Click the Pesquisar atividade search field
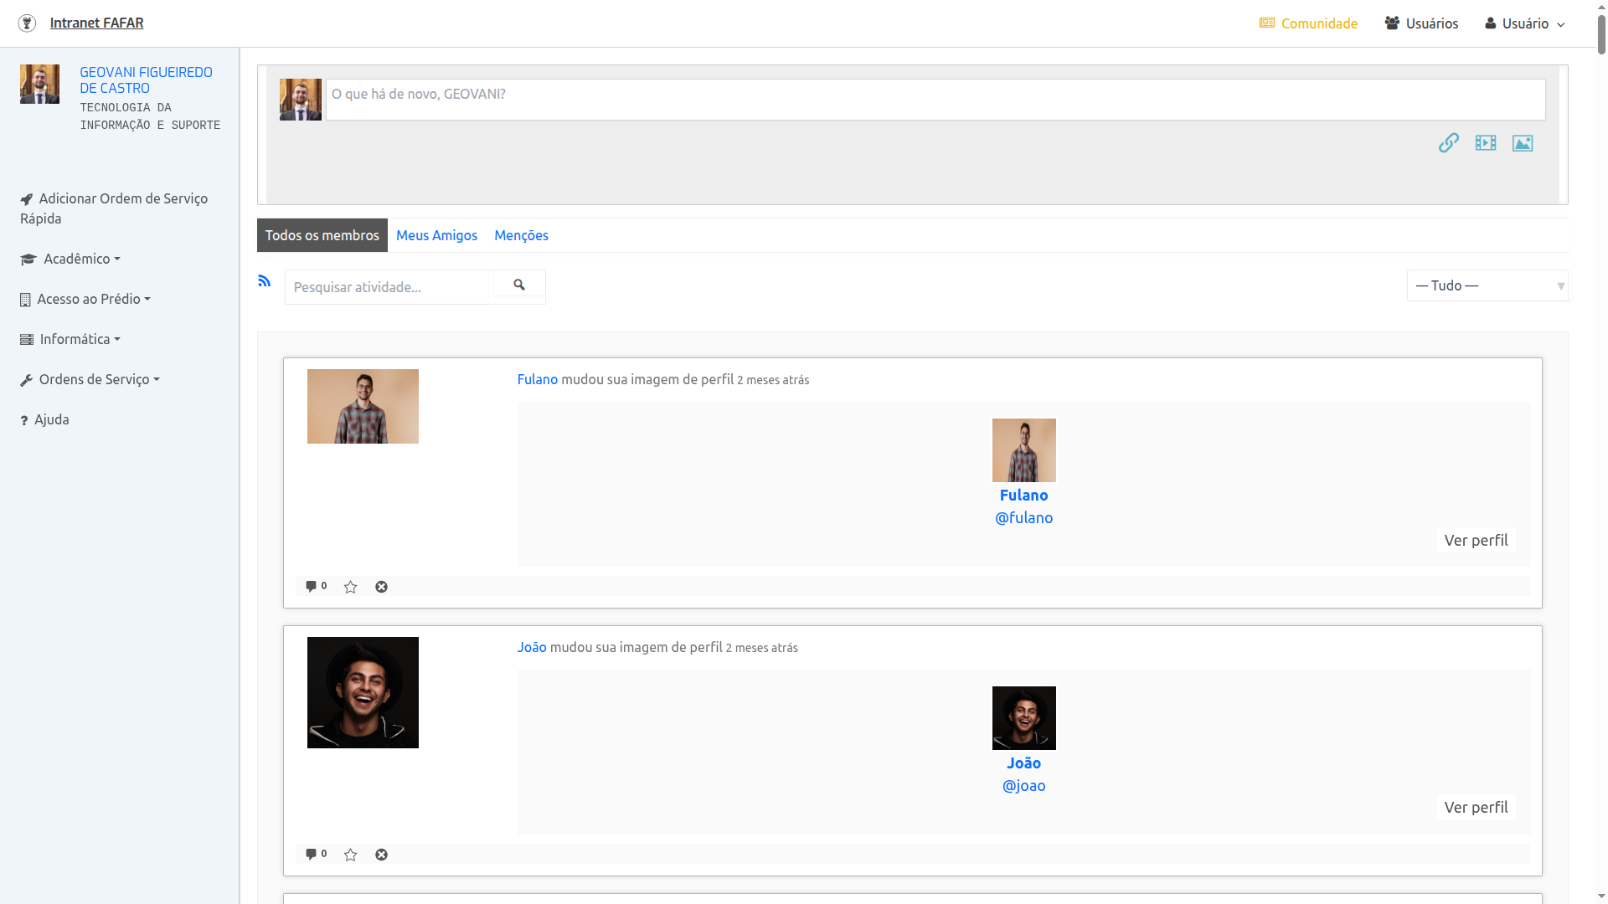Image resolution: width=1608 pixels, height=904 pixels. [387, 287]
